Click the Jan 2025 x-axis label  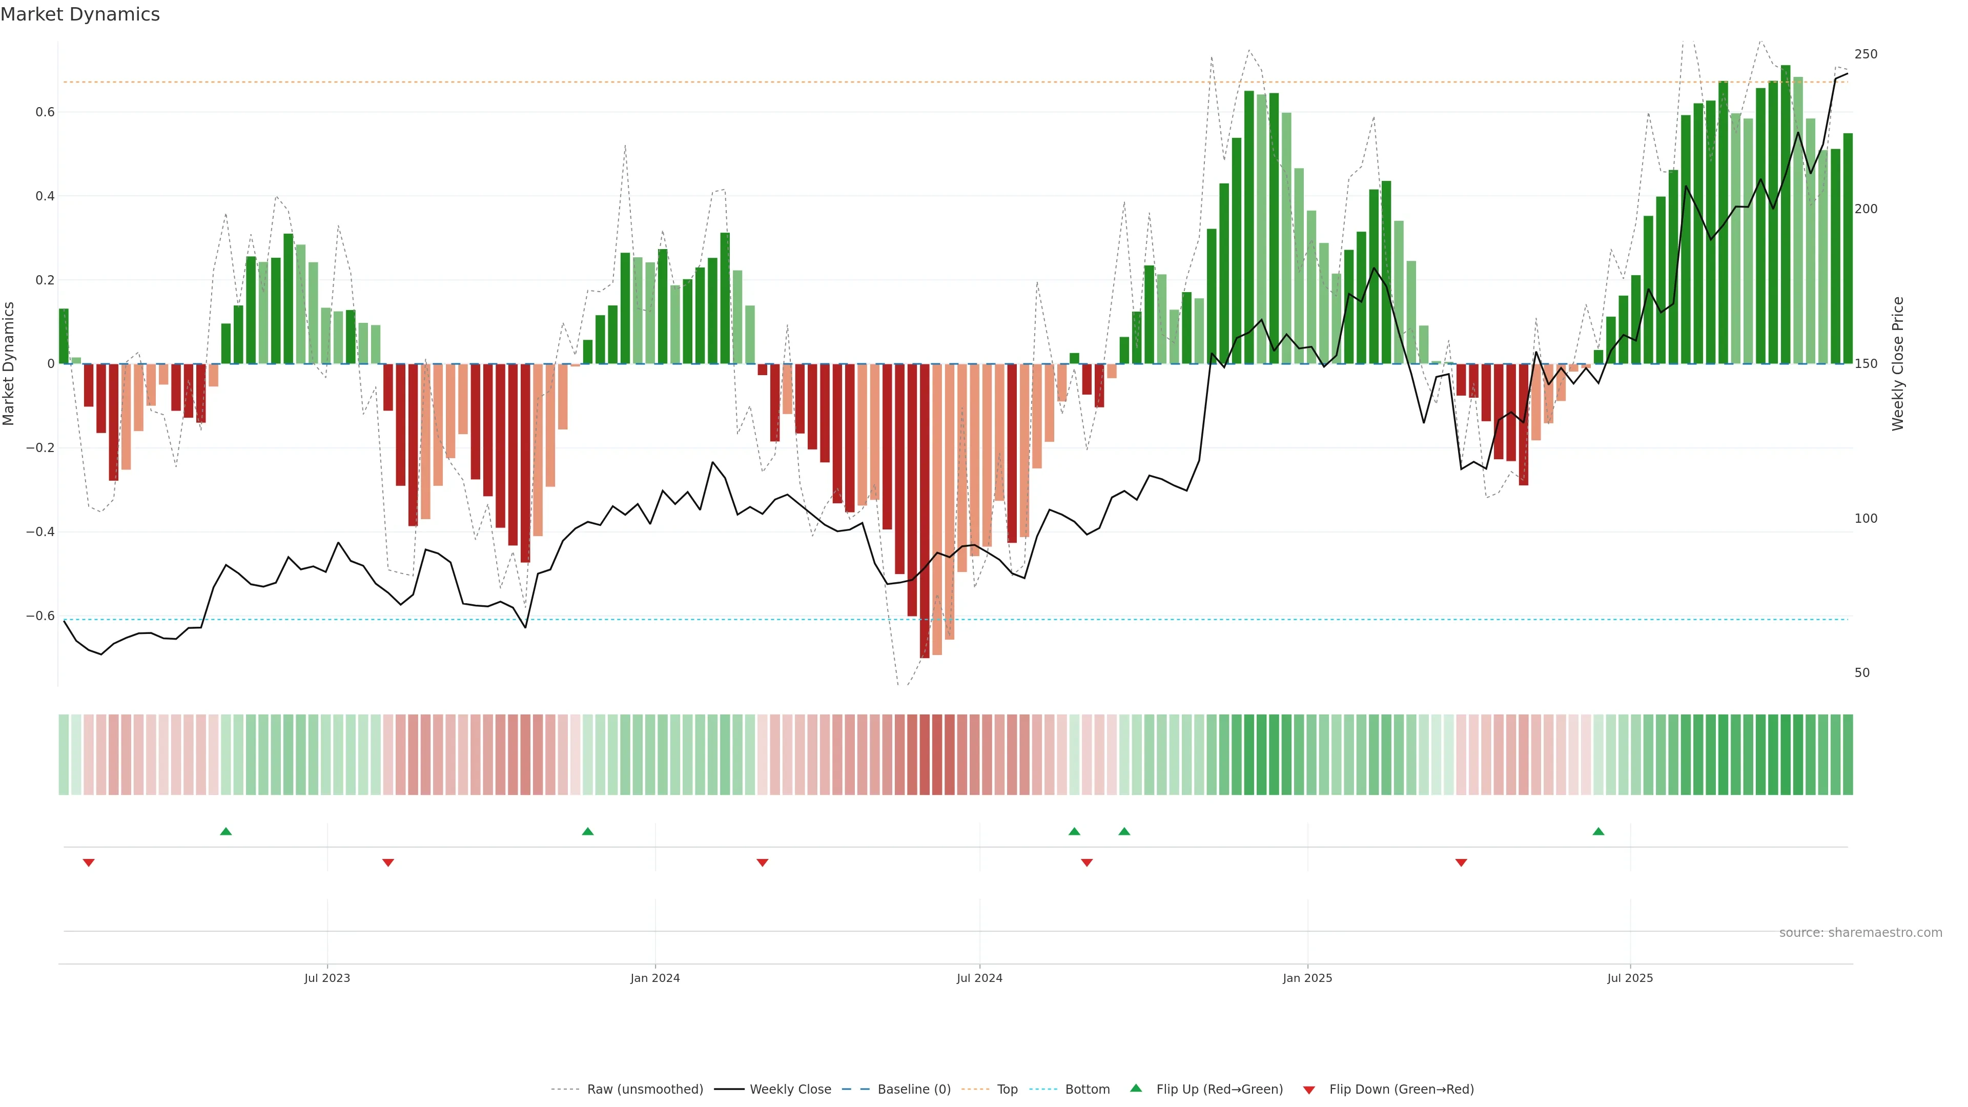point(1307,978)
